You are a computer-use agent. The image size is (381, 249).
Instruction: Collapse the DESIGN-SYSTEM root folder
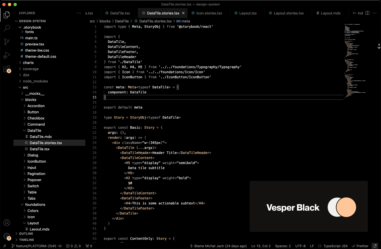[x=49, y=21]
